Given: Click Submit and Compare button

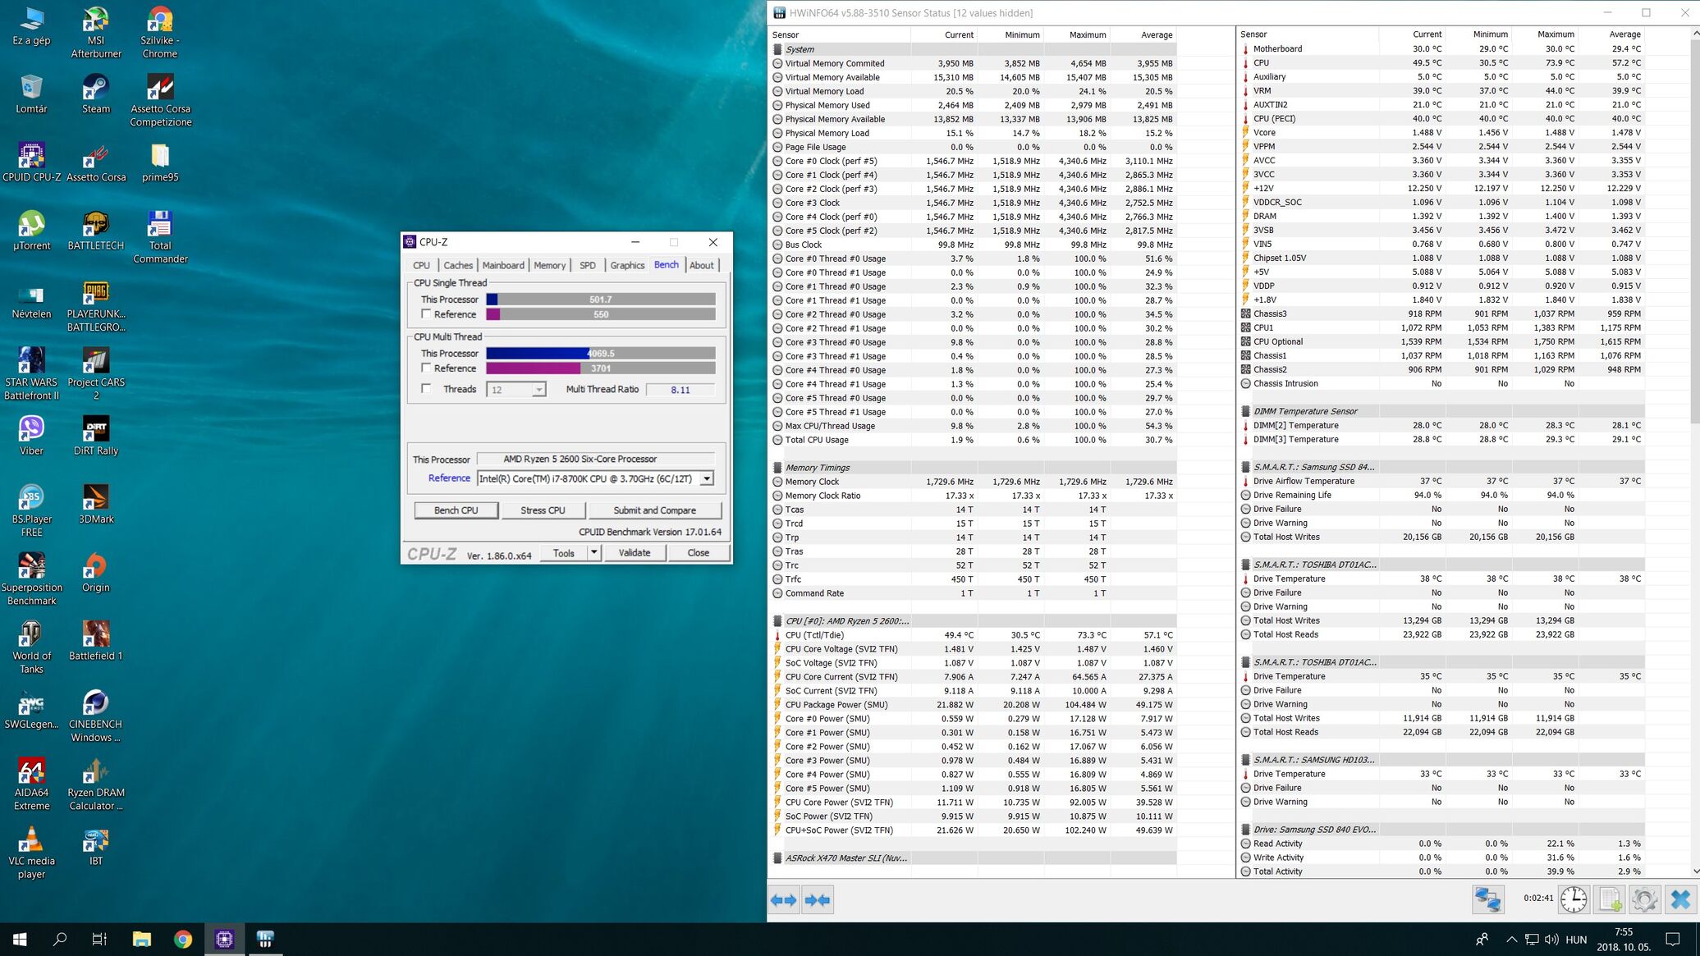Looking at the screenshot, I should tap(654, 510).
